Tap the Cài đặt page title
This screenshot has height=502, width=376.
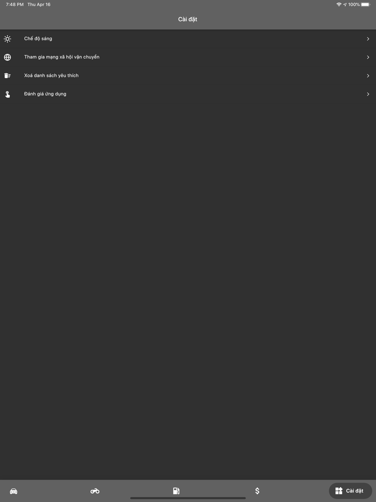tap(188, 19)
